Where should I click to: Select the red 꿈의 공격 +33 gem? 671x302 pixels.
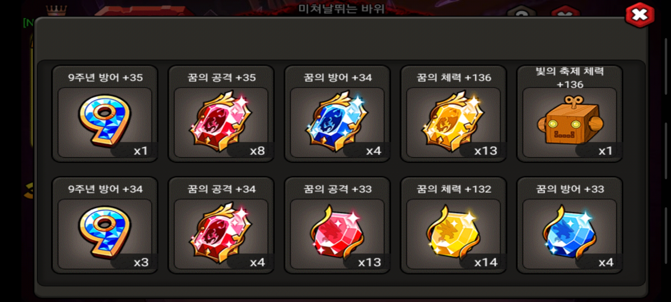337,232
